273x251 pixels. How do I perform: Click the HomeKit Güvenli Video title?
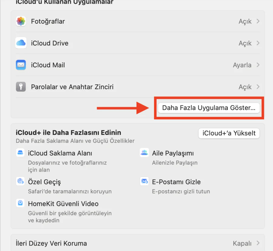[63, 204]
